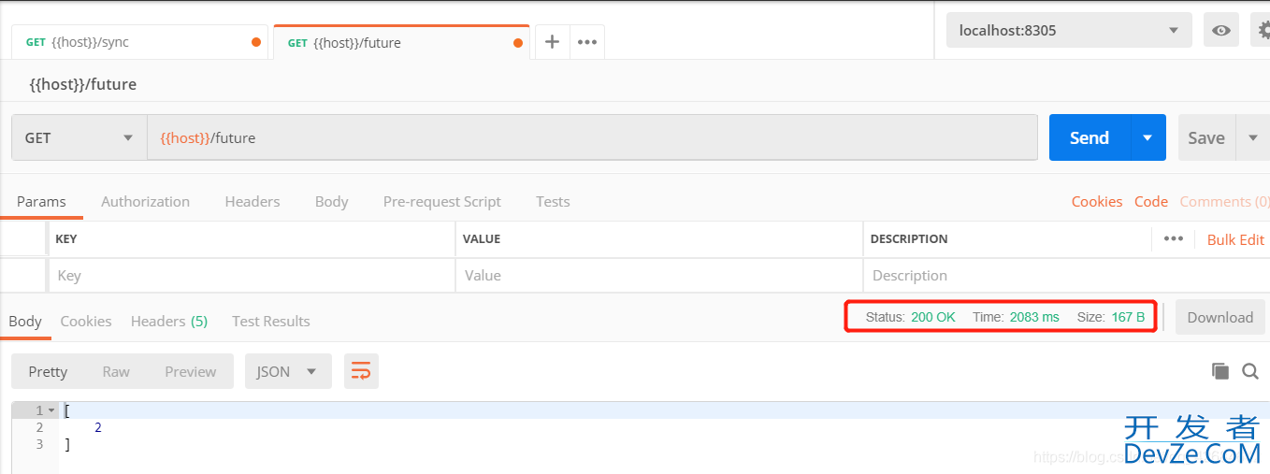This screenshot has height=474, width=1270.
Task: Open the Comments (0) link
Action: [1225, 201]
